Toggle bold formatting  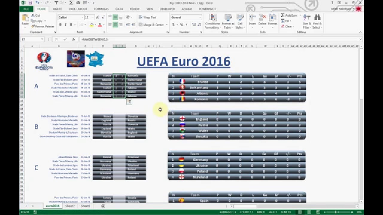pyautogui.click(x=60, y=25)
